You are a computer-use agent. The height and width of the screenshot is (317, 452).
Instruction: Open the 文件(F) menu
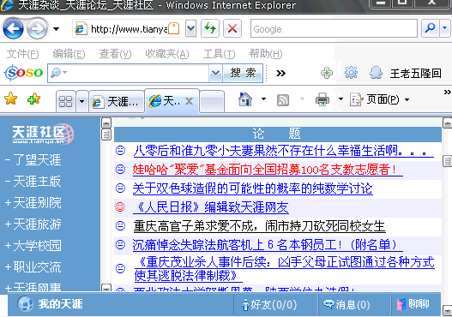point(22,54)
